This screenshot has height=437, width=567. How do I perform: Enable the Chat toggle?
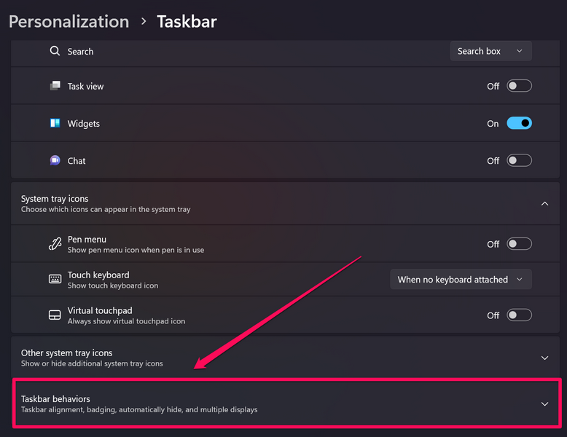(519, 161)
